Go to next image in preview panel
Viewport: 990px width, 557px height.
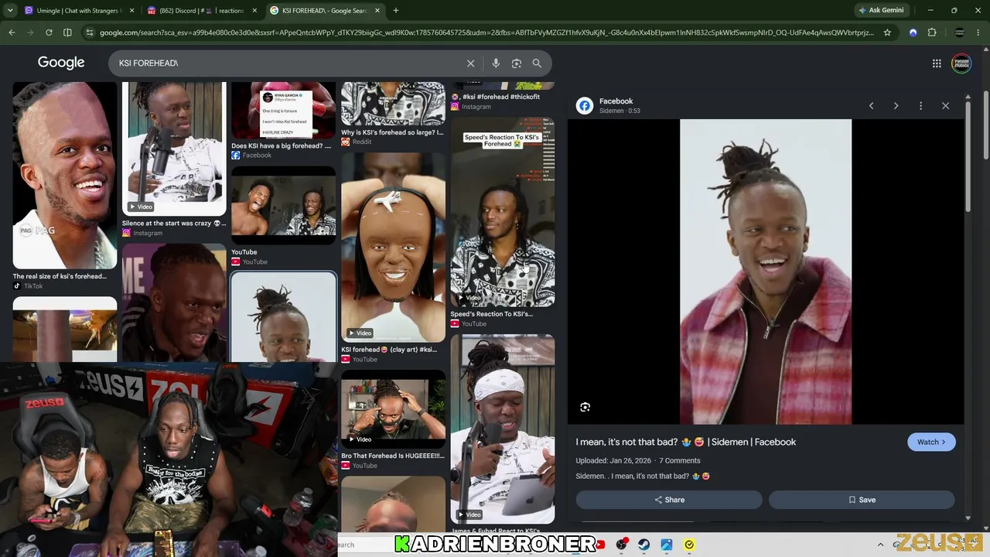[x=896, y=106]
